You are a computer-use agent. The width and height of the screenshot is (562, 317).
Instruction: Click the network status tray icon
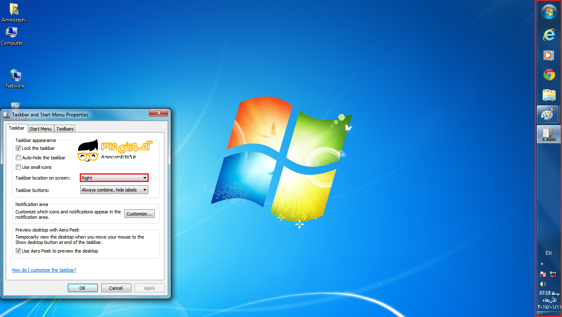tap(553, 274)
